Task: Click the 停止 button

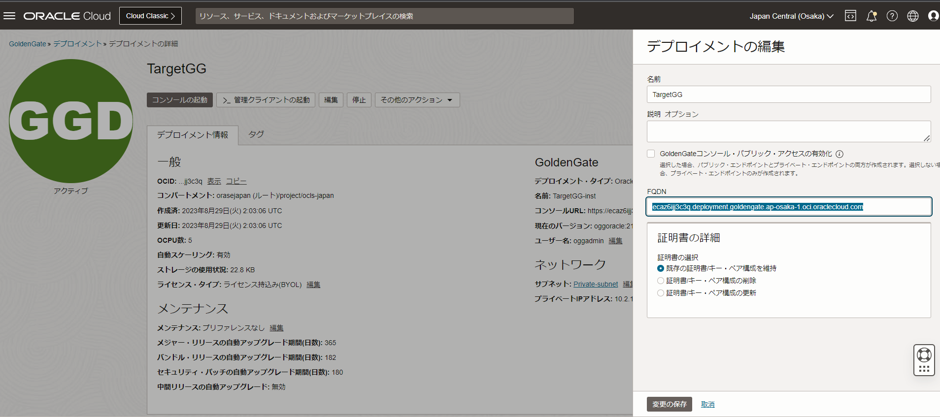Action: click(359, 100)
